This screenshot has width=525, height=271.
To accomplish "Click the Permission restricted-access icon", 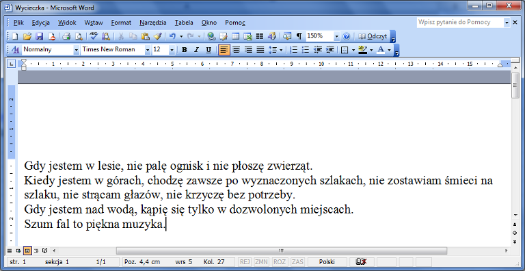I will pyautogui.click(x=51, y=36).
